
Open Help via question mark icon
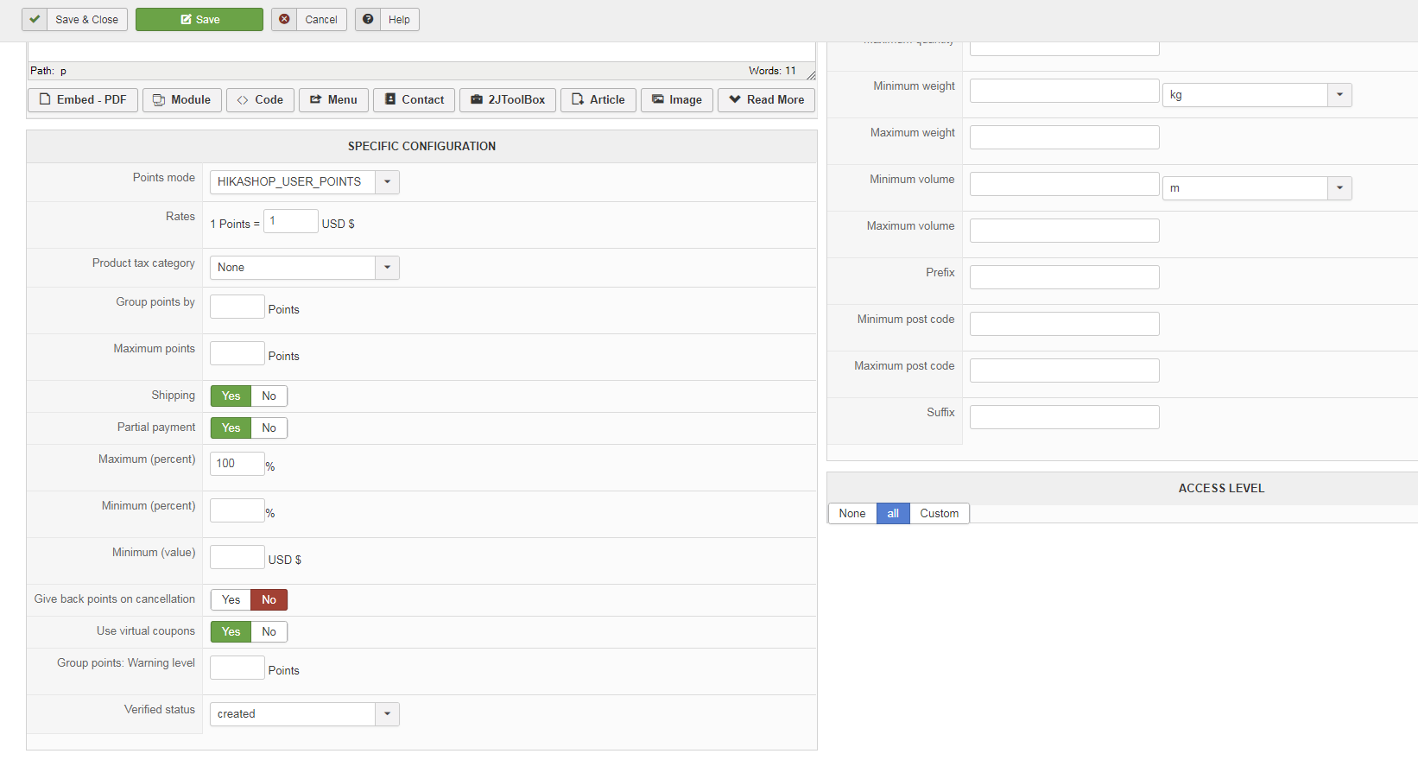pyautogui.click(x=368, y=19)
